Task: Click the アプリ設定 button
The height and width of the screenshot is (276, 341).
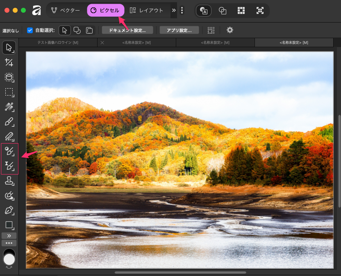Action: click(179, 30)
